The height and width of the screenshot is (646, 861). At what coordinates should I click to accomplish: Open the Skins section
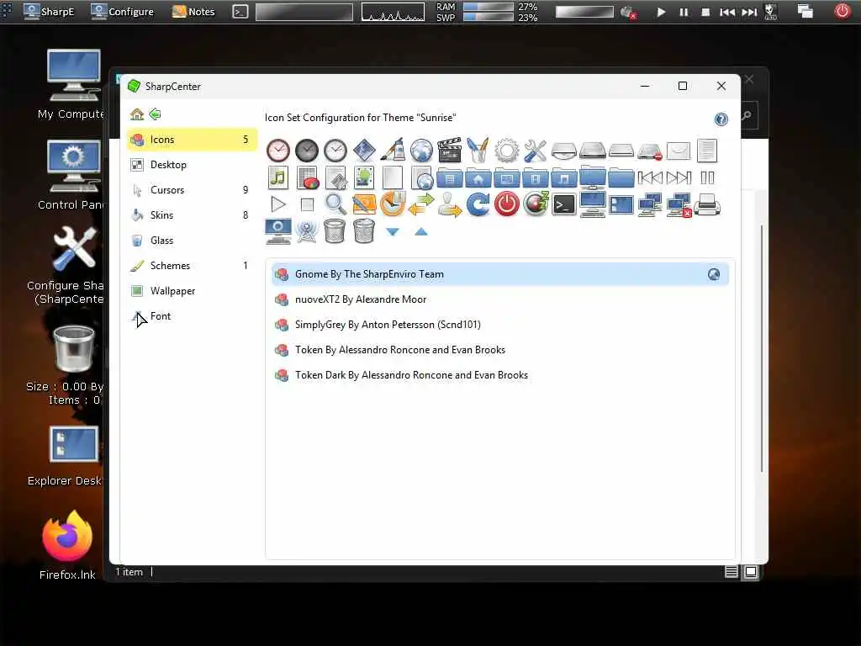191,215
